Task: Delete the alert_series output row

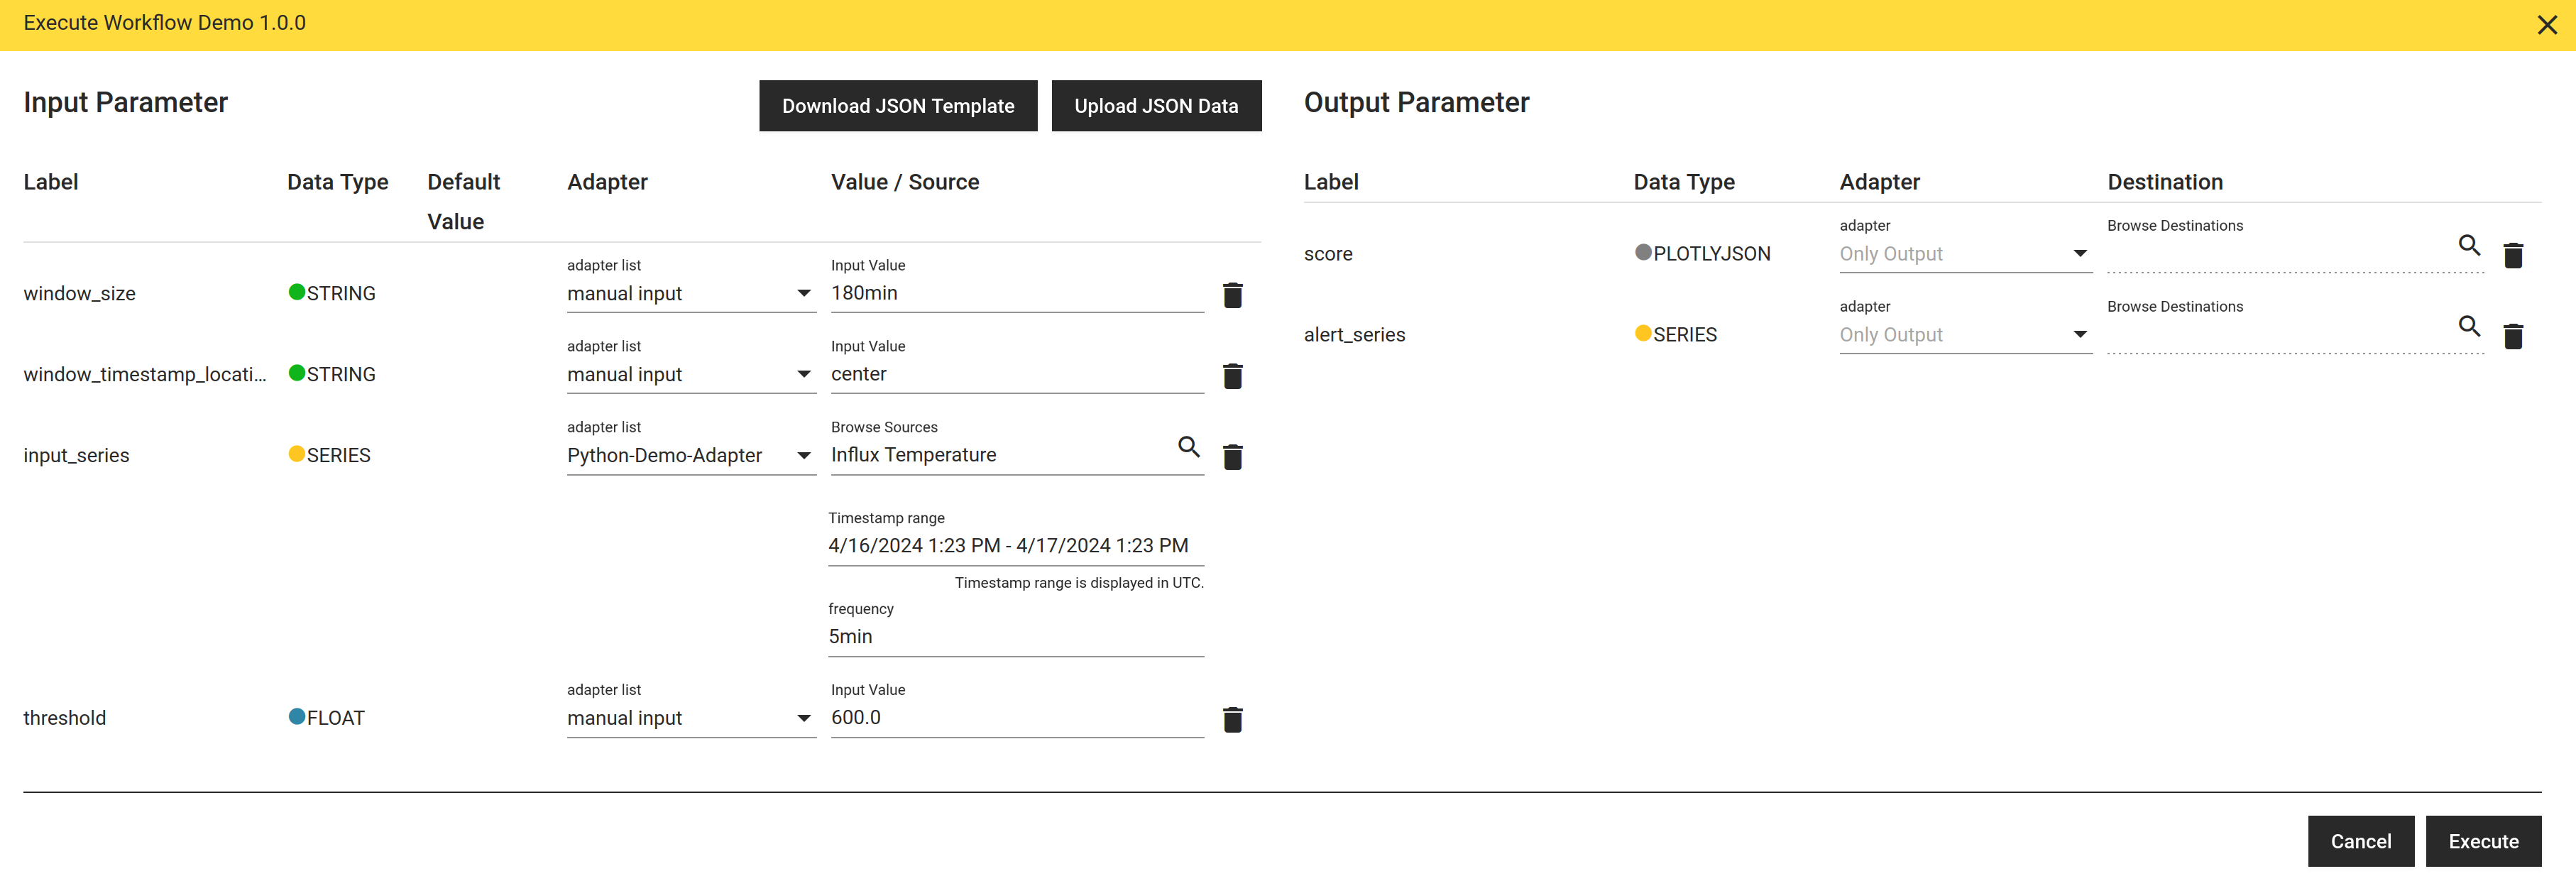Action: 2513,336
